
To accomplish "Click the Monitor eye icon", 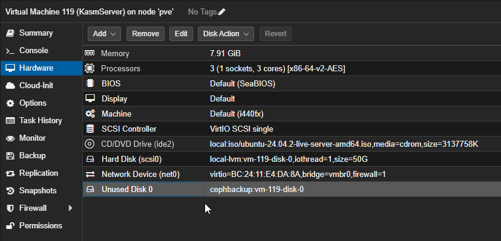I will [x=10, y=138].
